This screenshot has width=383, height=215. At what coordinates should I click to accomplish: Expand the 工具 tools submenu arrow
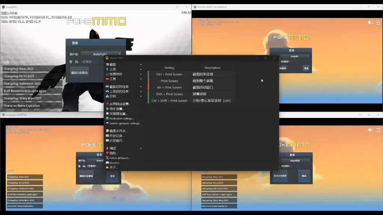(141, 79)
